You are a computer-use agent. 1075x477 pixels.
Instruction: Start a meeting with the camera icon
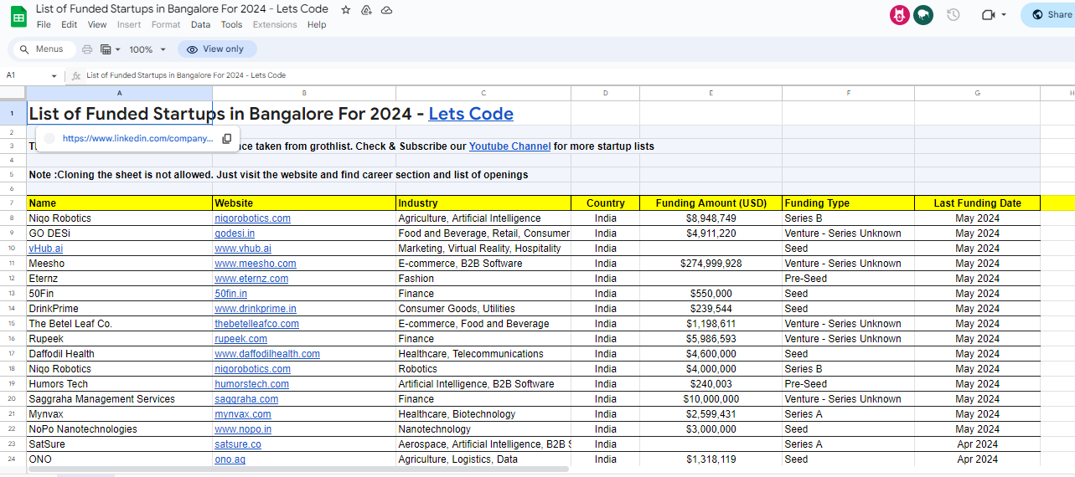coord(988,14)
